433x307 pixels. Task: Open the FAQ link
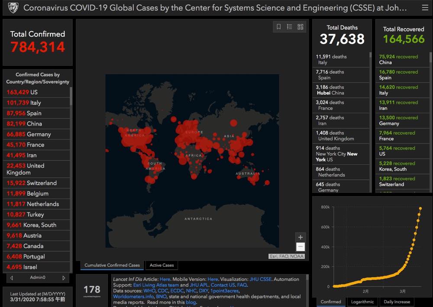[242, 285]
